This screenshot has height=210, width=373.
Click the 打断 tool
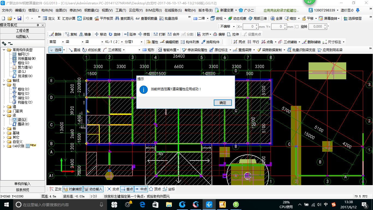pos(159,34)
